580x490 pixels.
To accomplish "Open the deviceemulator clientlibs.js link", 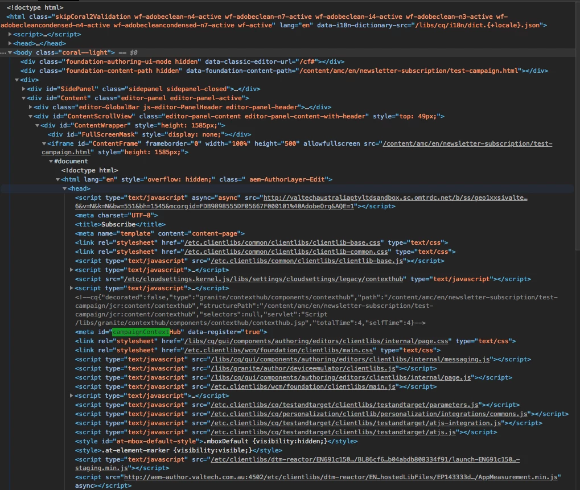I will point(303,368).
